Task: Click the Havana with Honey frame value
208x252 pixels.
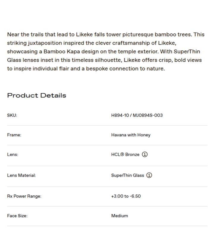Action: 131,135
